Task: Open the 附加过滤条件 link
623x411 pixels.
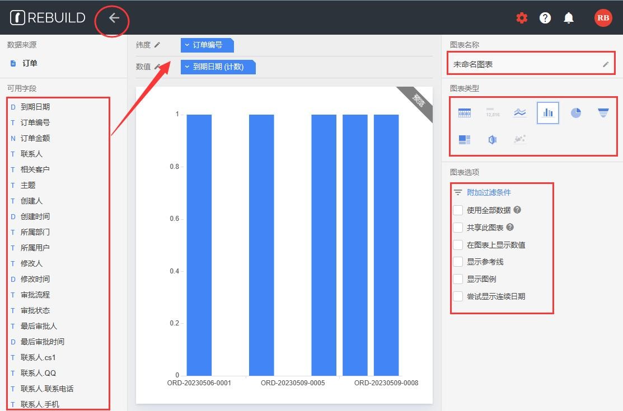Action: click(489, 192)
